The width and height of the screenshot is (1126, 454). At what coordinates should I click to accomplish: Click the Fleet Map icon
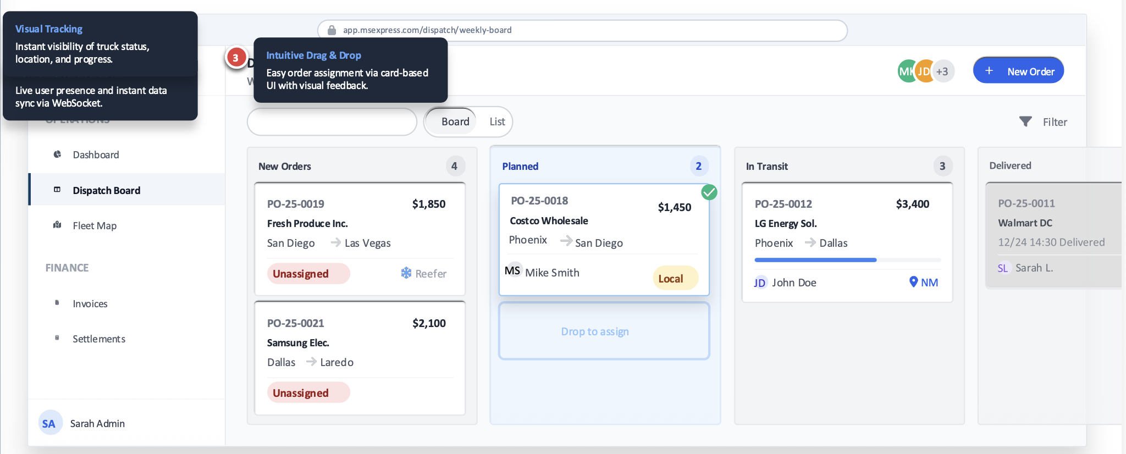point(57,225)
